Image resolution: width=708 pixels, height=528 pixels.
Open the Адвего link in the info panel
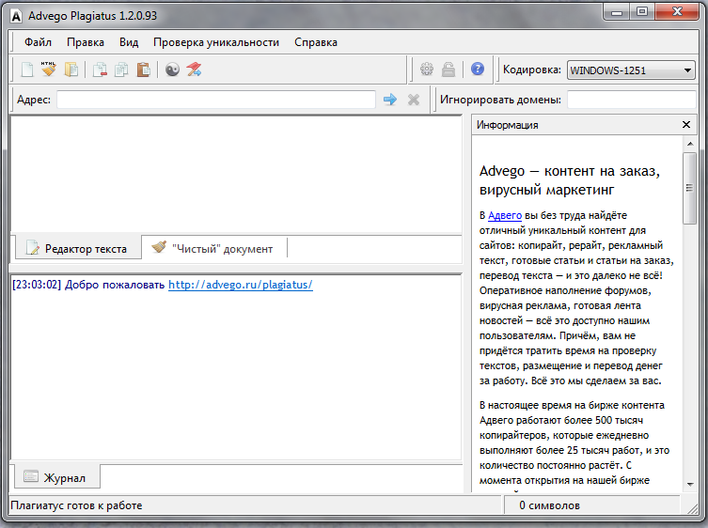tap(505, 216)
